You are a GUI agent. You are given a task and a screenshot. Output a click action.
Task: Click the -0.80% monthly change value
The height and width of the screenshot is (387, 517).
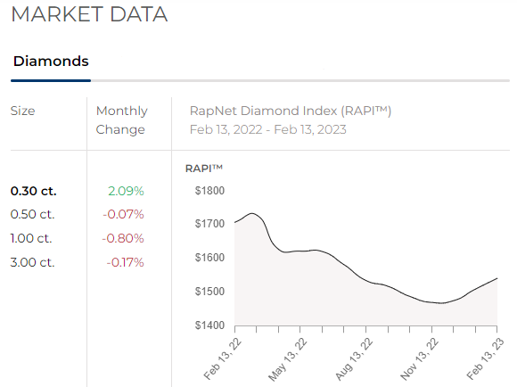point(123,238)
